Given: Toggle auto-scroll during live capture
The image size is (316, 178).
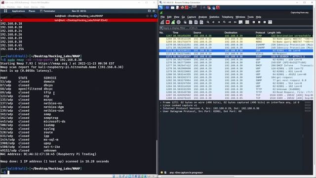Looking at the screenshot, I should (x=240, y=22).
